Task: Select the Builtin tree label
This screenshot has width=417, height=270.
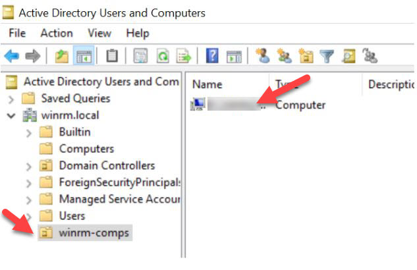Action: point(74,132)
